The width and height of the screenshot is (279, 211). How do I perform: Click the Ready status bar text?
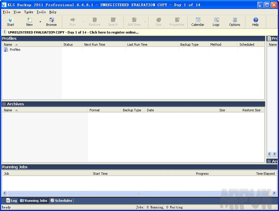point(6,207)
